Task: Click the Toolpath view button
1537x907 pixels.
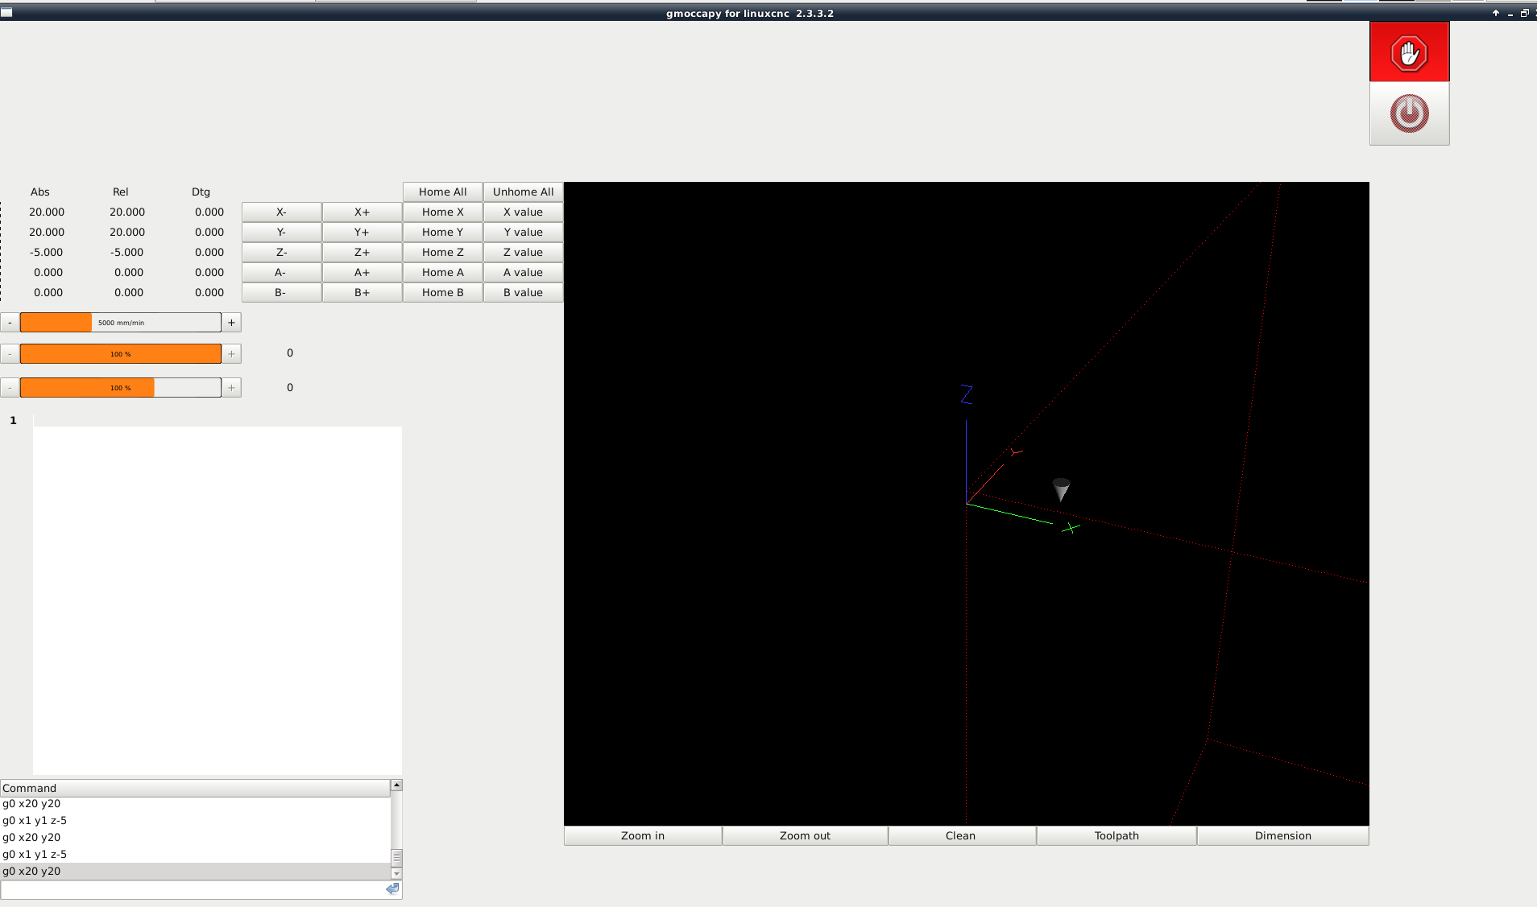Action: point(1116,835)
